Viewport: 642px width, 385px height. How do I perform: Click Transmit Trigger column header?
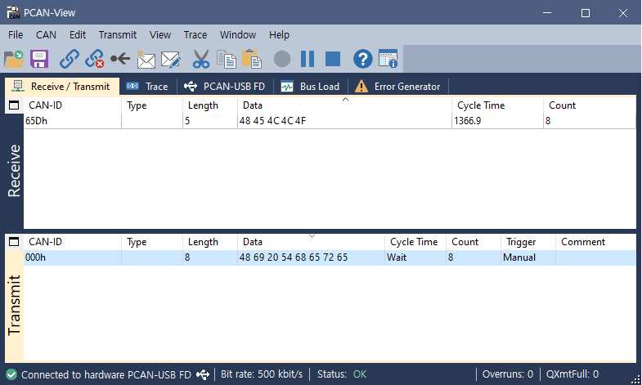pos(528,242)
